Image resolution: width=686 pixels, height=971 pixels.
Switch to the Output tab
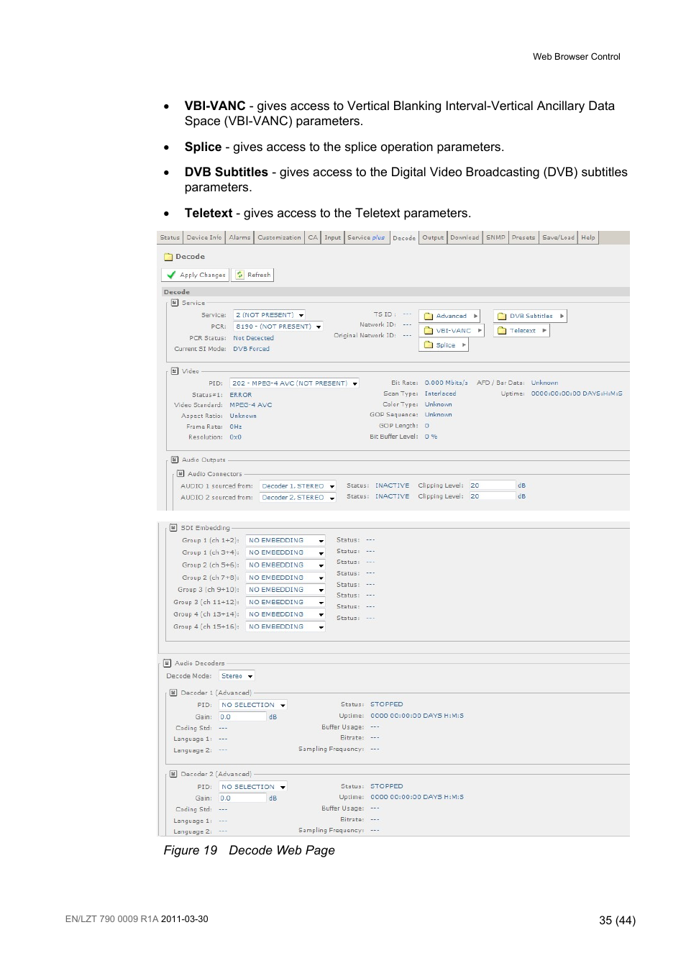point(433,237)
